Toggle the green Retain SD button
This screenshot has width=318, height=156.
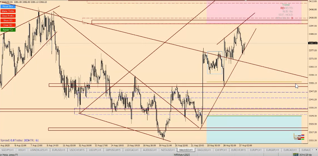point(8,30)
